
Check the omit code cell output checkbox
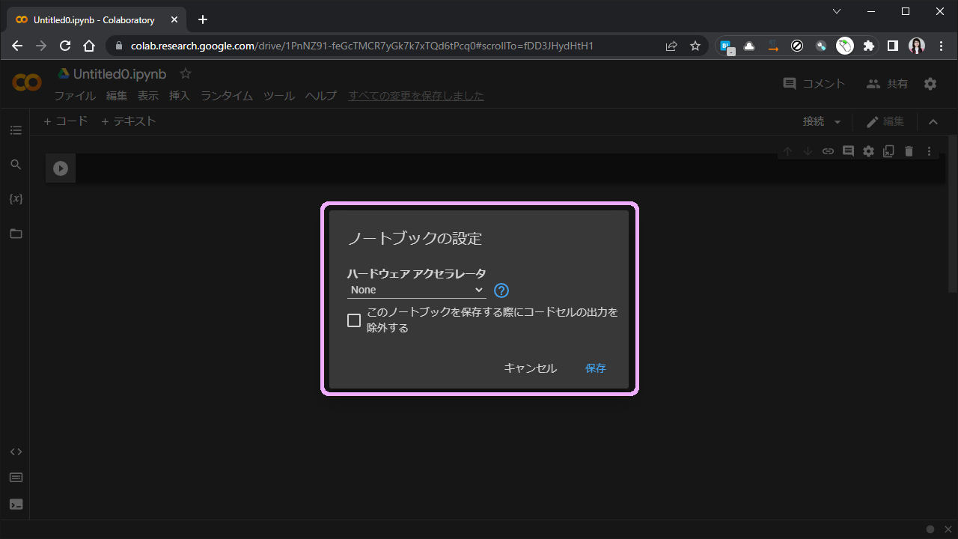(x=354, y=320)
